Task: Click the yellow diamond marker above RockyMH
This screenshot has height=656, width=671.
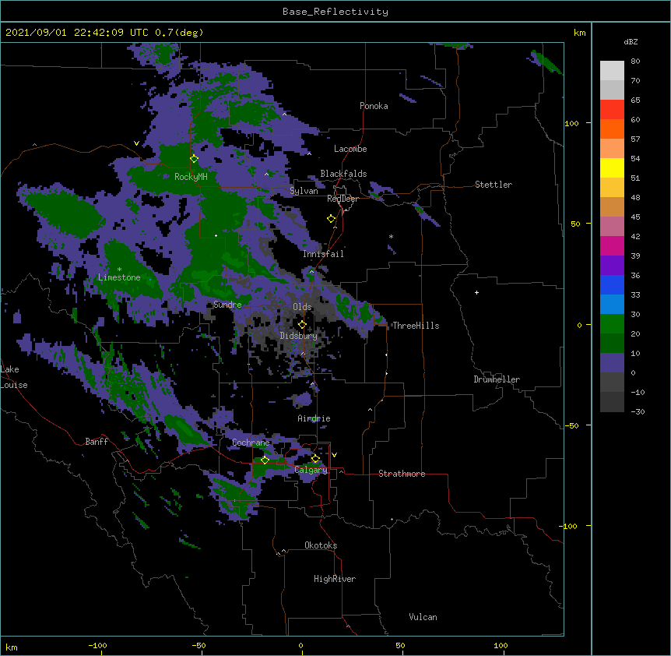Action: click(x=194, y=159)
